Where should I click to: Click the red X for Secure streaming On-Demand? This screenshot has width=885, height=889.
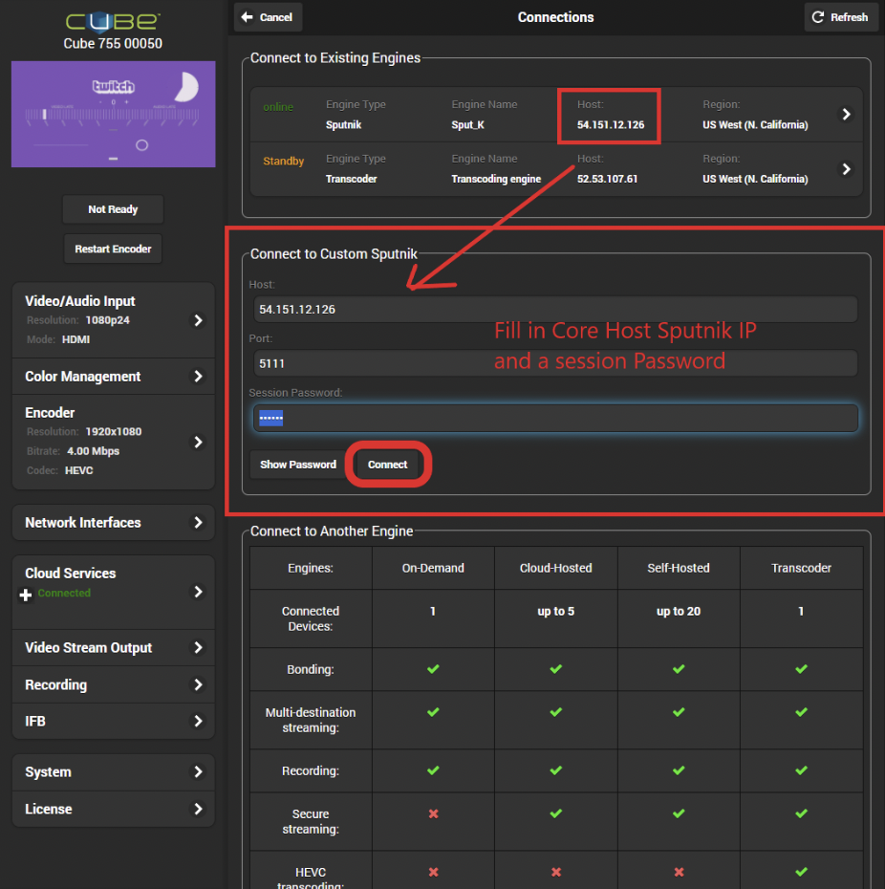pos(432,813)
